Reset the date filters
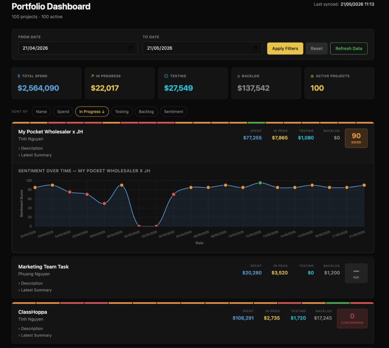389x348 pixels. (316, 49)
